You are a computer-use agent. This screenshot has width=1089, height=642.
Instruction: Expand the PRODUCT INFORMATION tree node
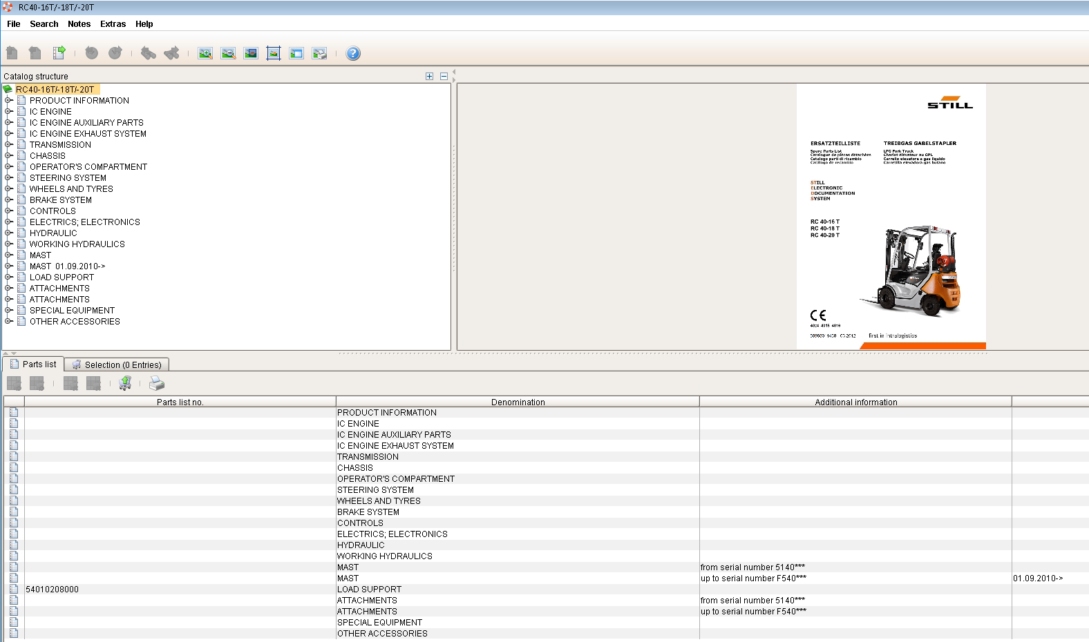(8, 100)
